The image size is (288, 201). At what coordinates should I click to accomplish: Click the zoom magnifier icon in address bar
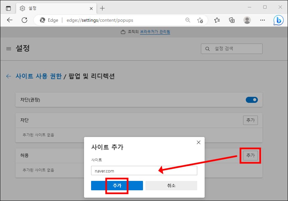pos(188,20)
